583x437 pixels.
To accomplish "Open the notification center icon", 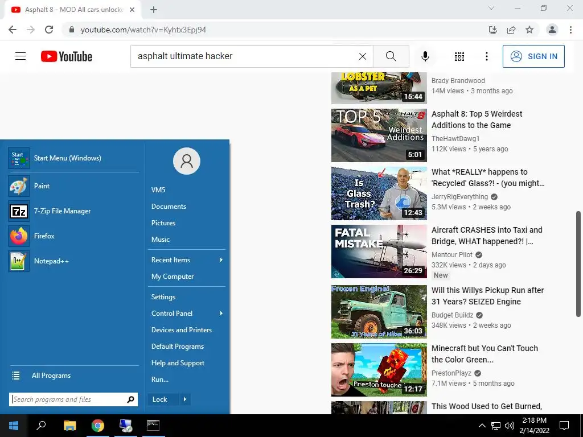I will [564, 426].
